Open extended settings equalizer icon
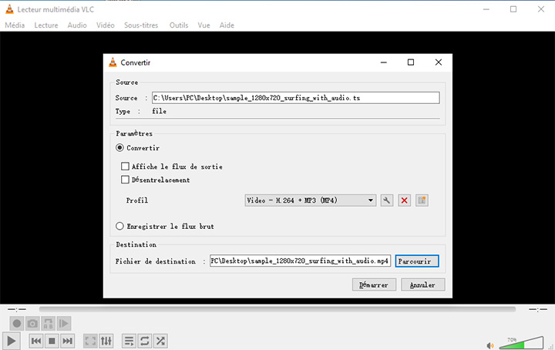555x350 pixels. tap(106, 341)
